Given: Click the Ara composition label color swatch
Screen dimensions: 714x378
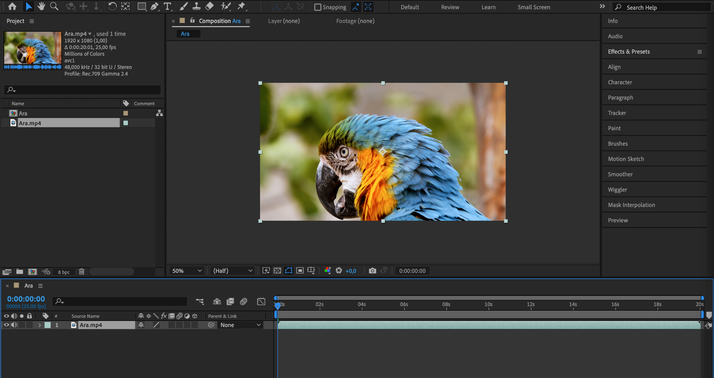Looking at the screenshot, I should (126, 113).
